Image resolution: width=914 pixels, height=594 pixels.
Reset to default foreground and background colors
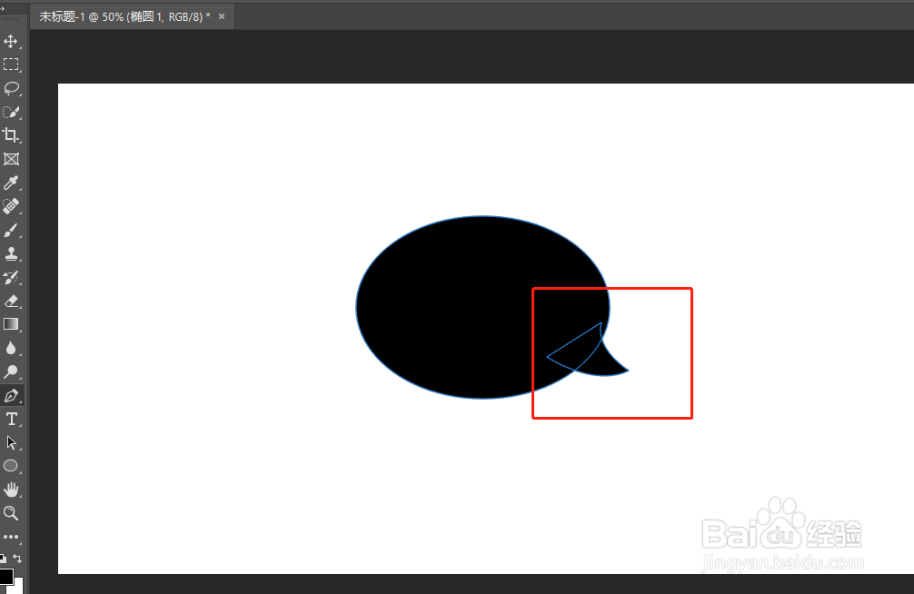[x=3, y=559]
